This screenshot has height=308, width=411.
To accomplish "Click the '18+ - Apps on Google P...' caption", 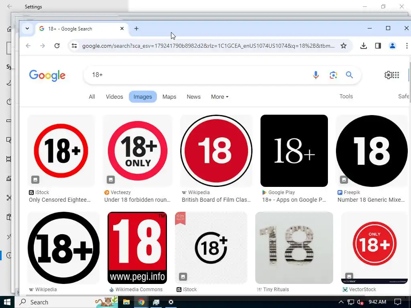I will [294, 200].
